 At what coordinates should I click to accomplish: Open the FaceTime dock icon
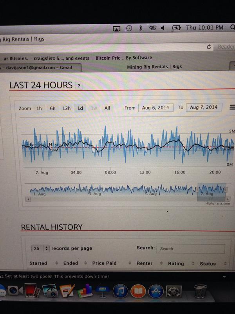click(x=15, y=290)
